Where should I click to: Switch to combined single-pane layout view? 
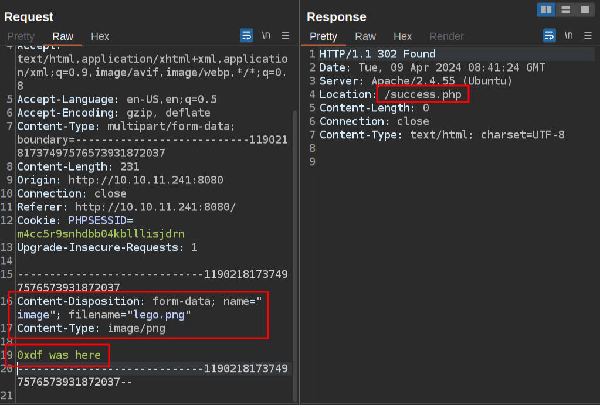[x=584, y=10]
